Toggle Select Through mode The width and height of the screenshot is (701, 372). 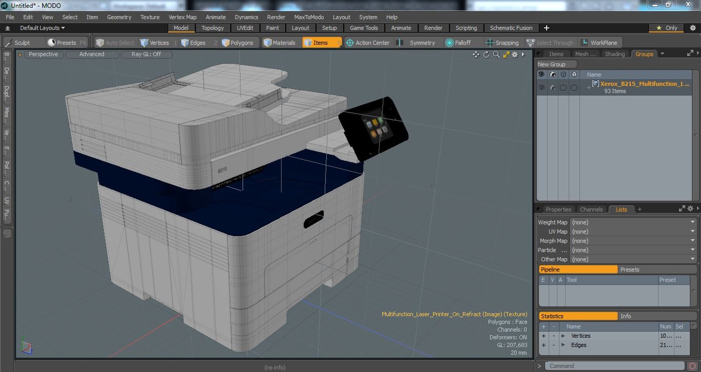tap(551, 43)
